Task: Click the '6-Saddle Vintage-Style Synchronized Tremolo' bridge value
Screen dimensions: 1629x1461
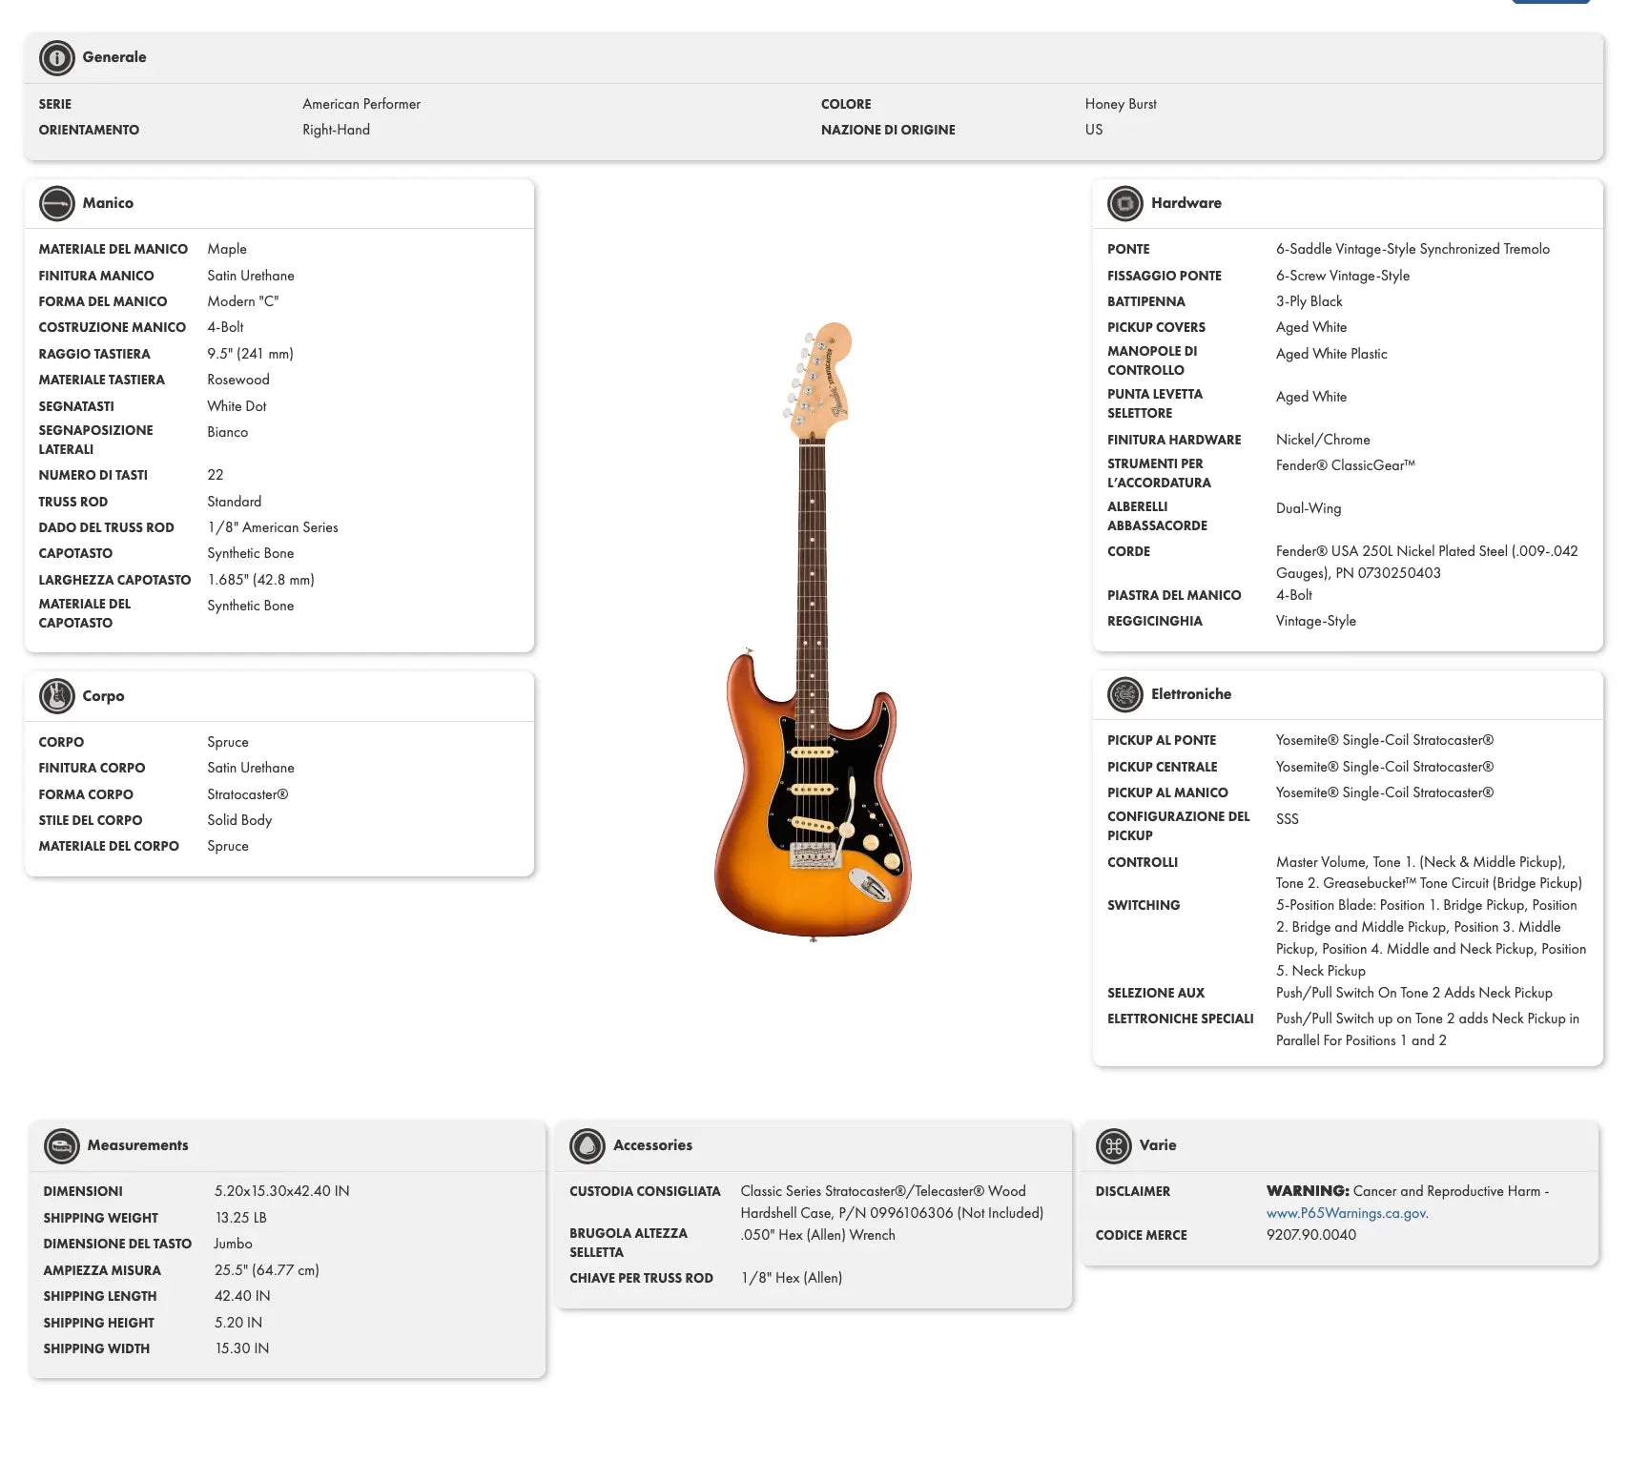Action: click(x=1412, y=249)
